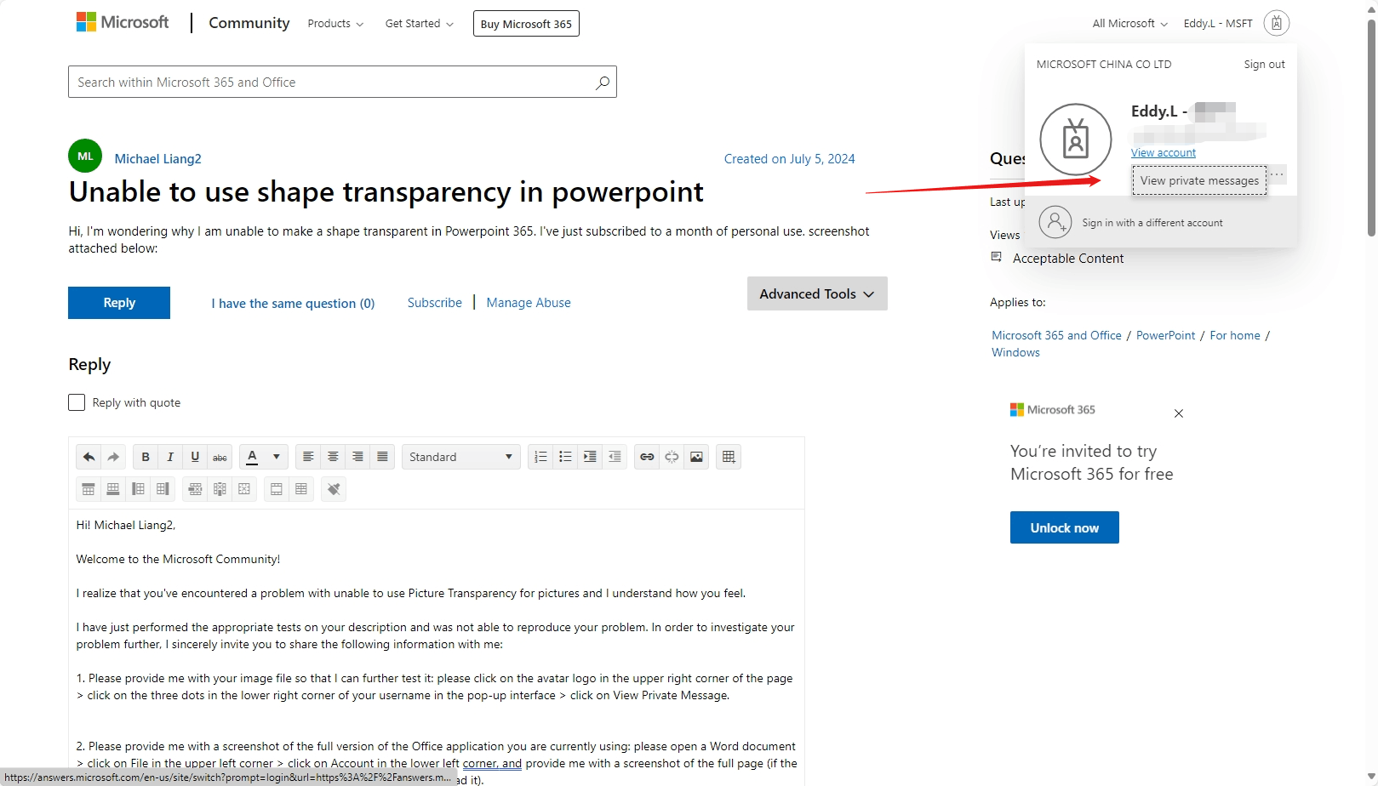The height and width of the screenshot is (786, 1378).
Task: Click the search magnifier icon
Action: click(603, 83)
